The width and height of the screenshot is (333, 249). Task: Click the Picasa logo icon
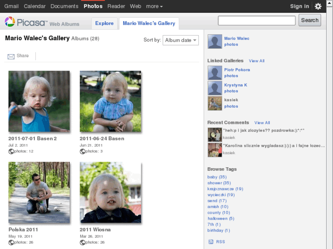coord(10,21)
